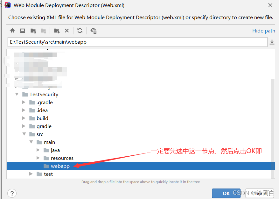This screenshot has width=279, height=199.
Task: Toggle show hidden files and directories
Action: pyautogui.click(x=94, y=31)
